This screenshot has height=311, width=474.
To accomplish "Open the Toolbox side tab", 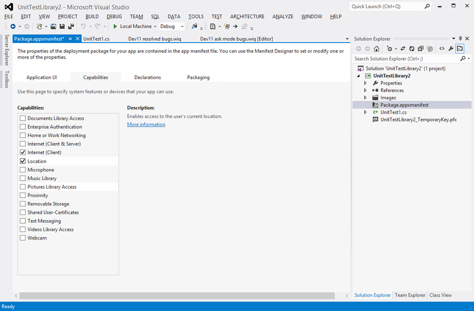I will (x=6, y=79).
